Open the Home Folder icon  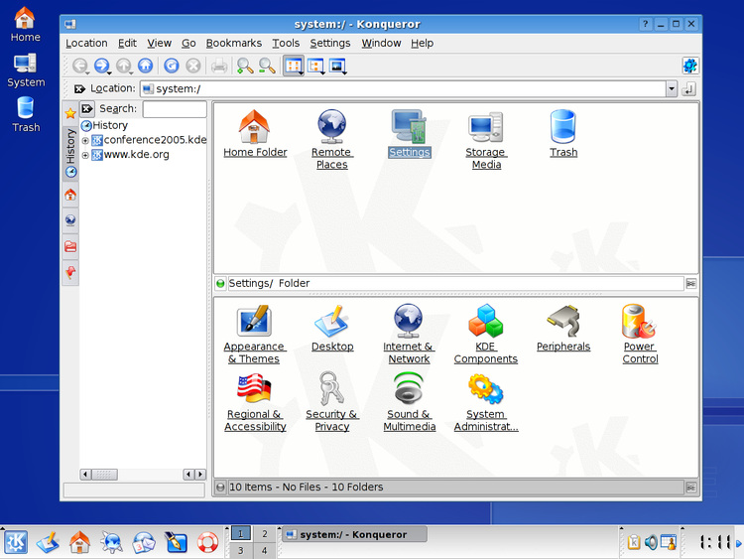[x=255, y=134]
